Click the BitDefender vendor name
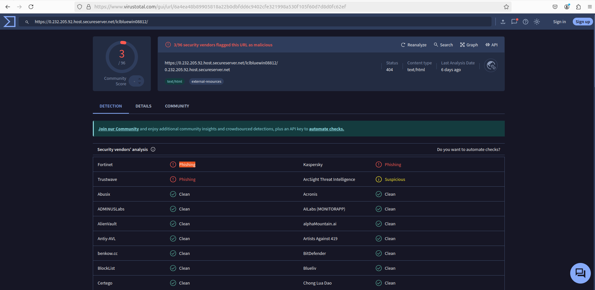The image size is (595, 290). point(315,253)
